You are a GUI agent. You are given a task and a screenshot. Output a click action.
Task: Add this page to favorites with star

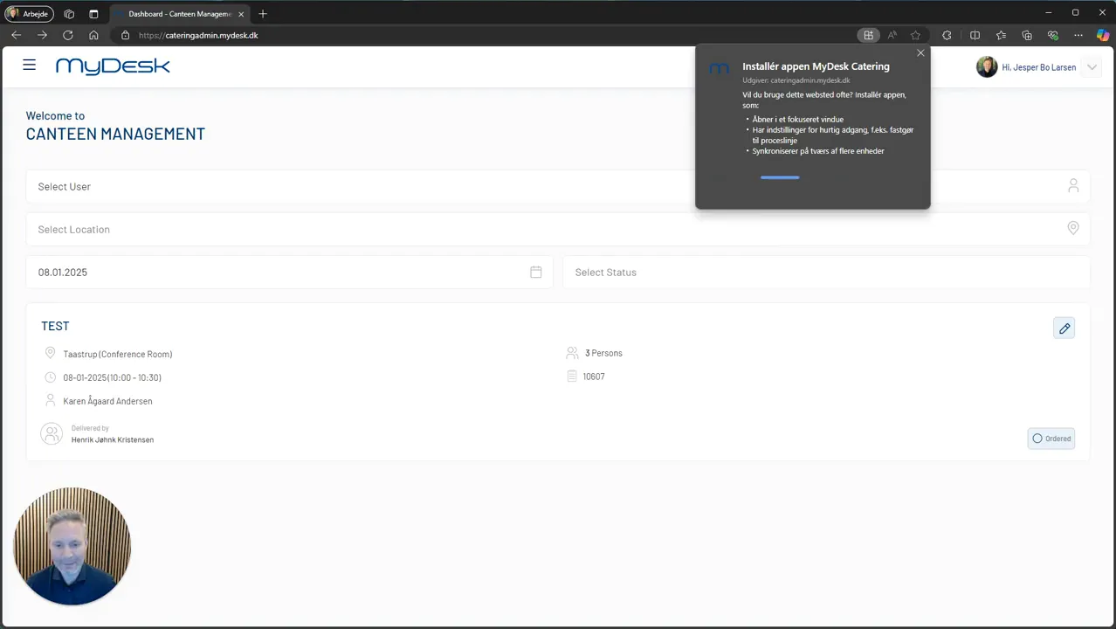915,36
